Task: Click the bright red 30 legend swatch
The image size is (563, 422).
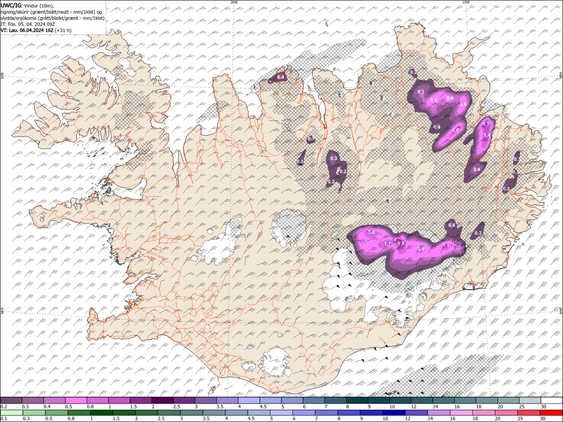Action: [551, 413]
